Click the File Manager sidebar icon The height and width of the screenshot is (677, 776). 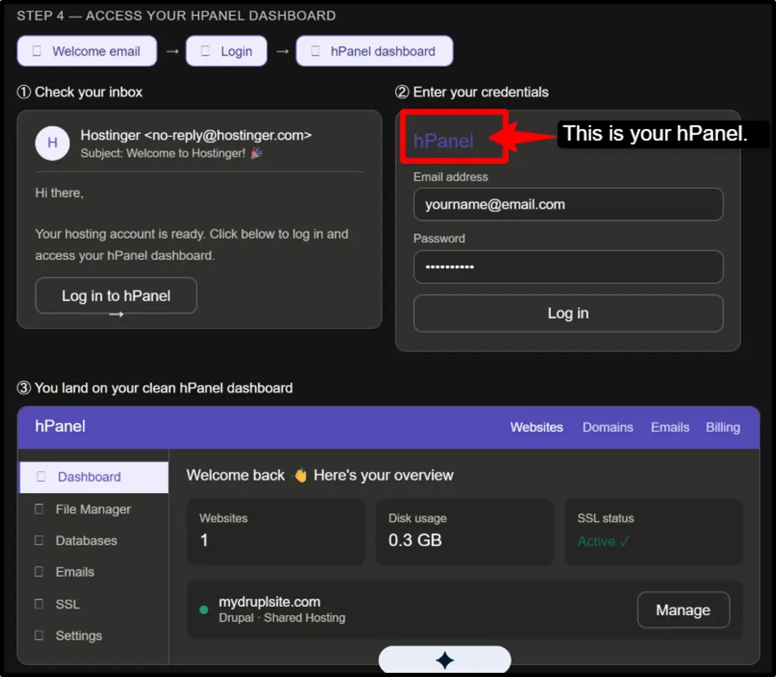click(39, 509)
